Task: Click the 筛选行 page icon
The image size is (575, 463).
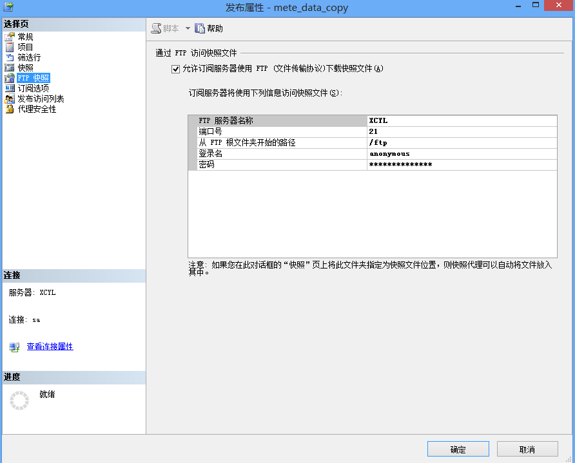Action: click(10, 57)
